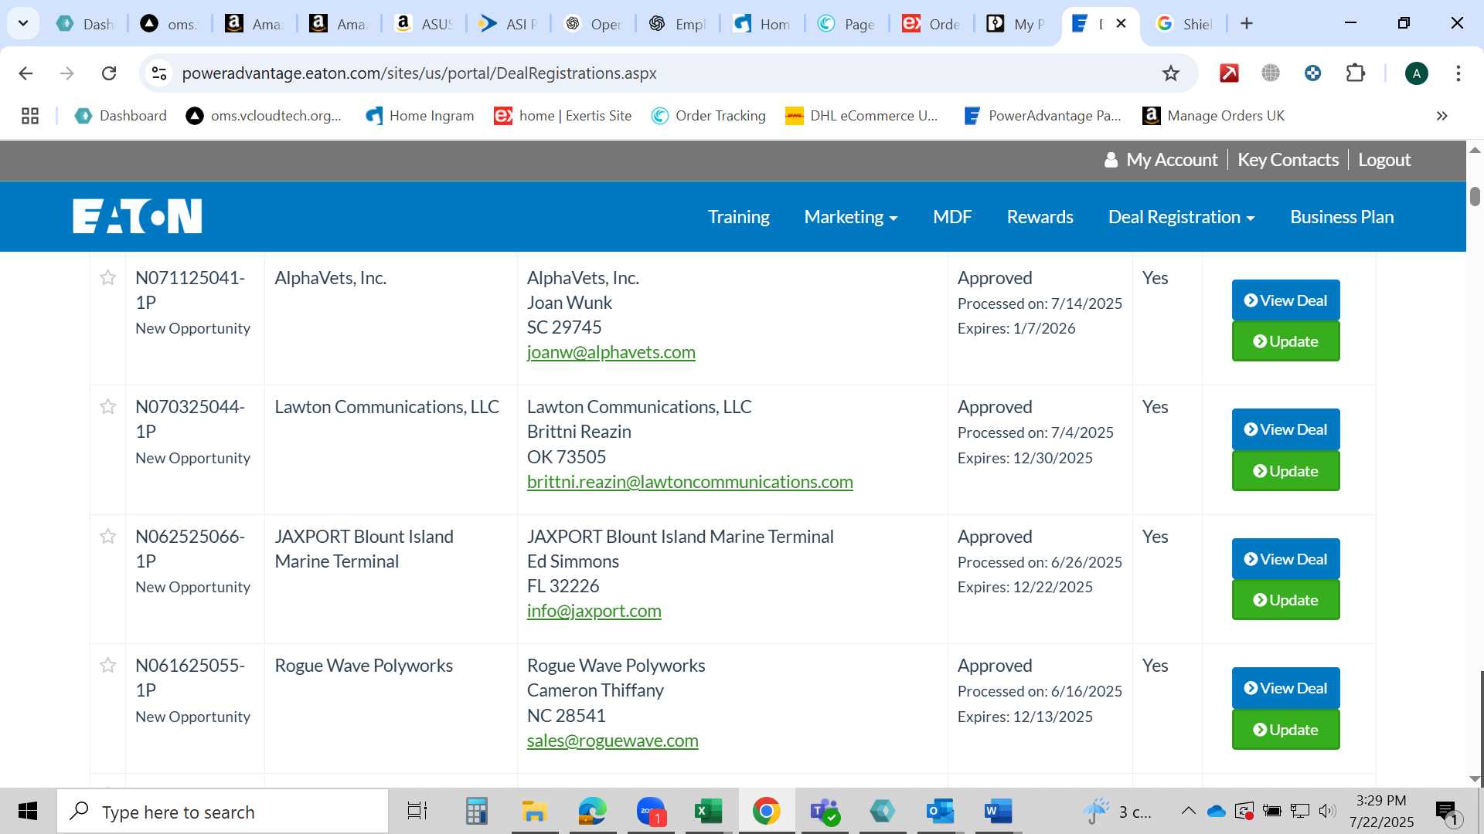This screenshot has height=834, width=1484.
Task: Open File Explorer from the taskbar
Action: point(534,812)
